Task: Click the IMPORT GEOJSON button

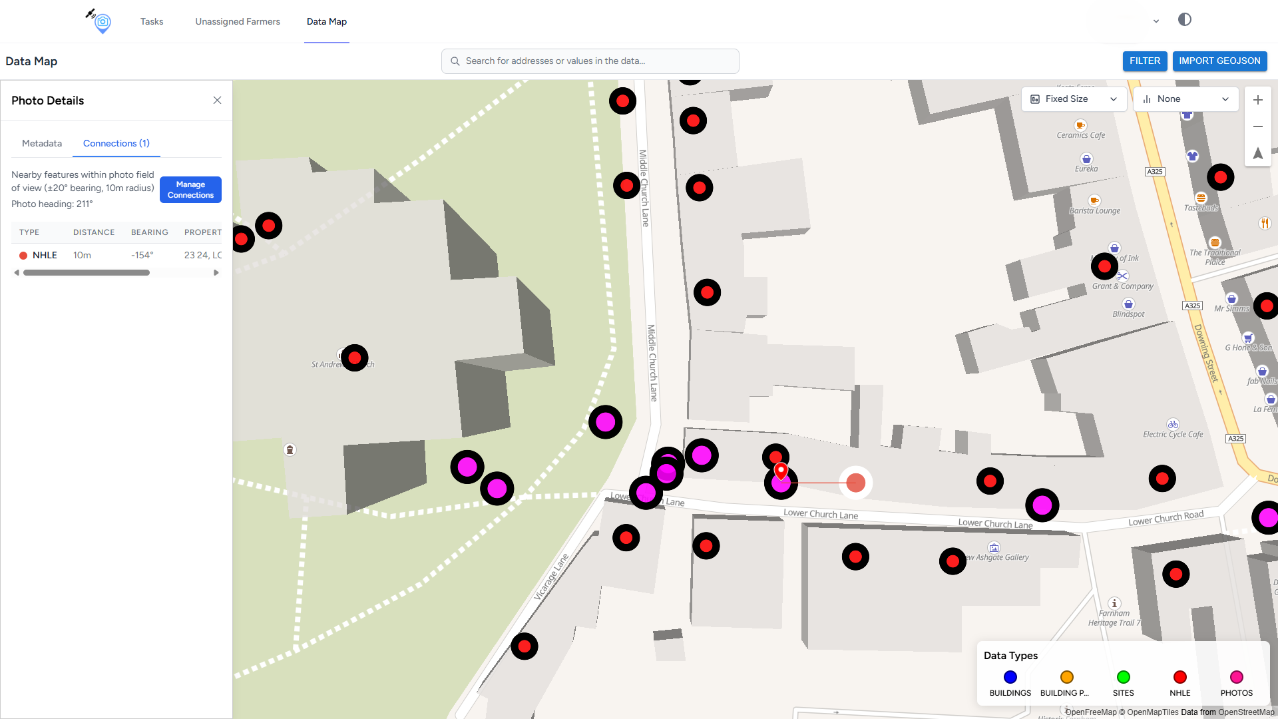Action: (1219, 61)
